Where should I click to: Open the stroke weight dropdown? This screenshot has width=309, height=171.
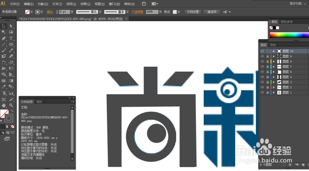coord(72,12)
